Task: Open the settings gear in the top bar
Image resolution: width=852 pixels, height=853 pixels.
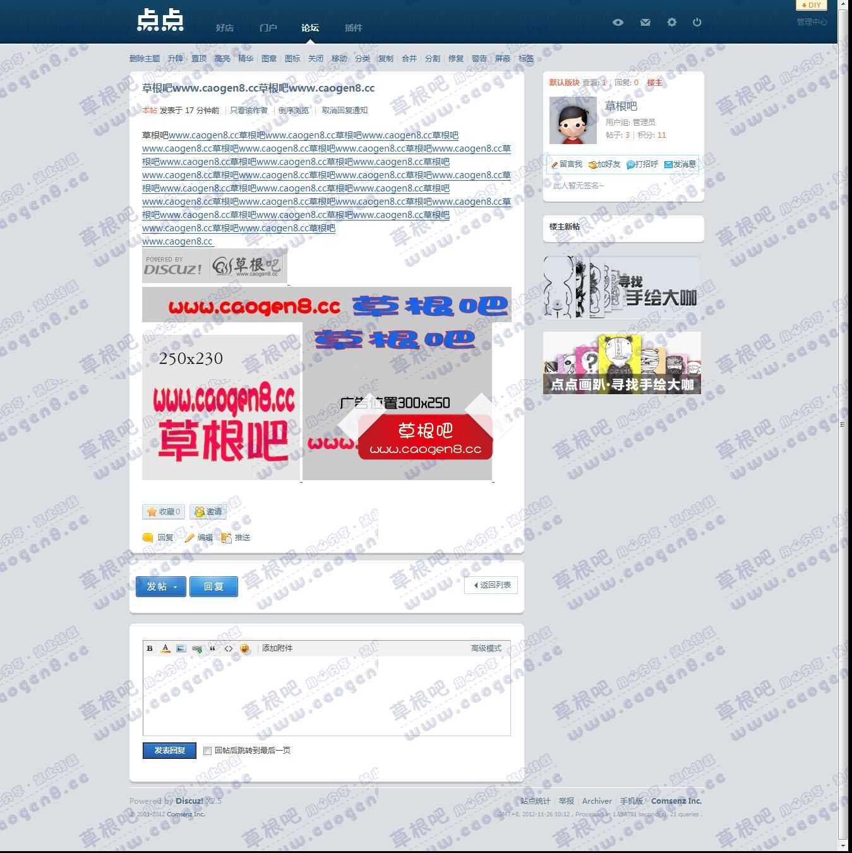Action: (671, 22)
